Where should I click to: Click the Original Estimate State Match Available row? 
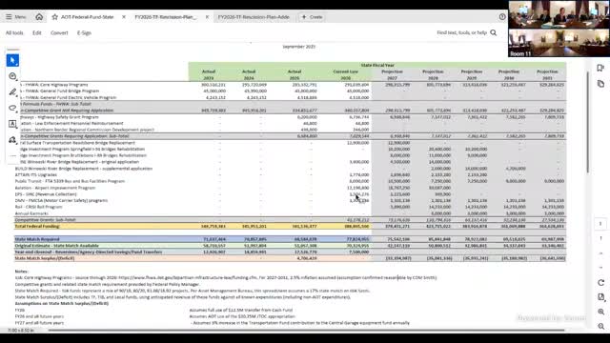290,246
